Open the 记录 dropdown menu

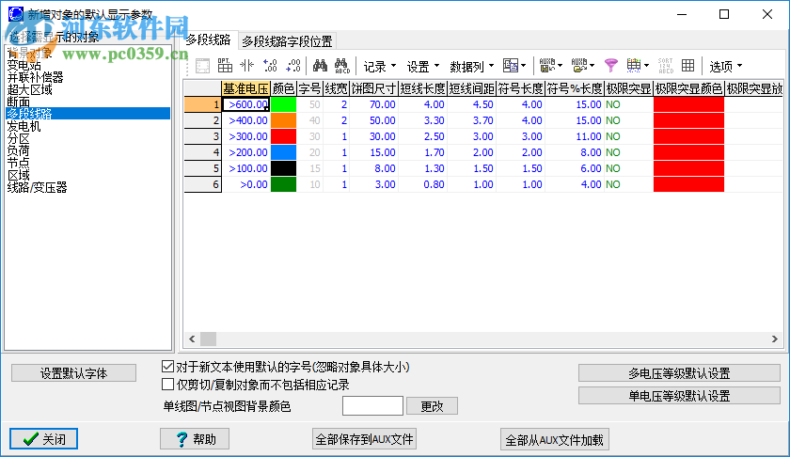(380, 67)
